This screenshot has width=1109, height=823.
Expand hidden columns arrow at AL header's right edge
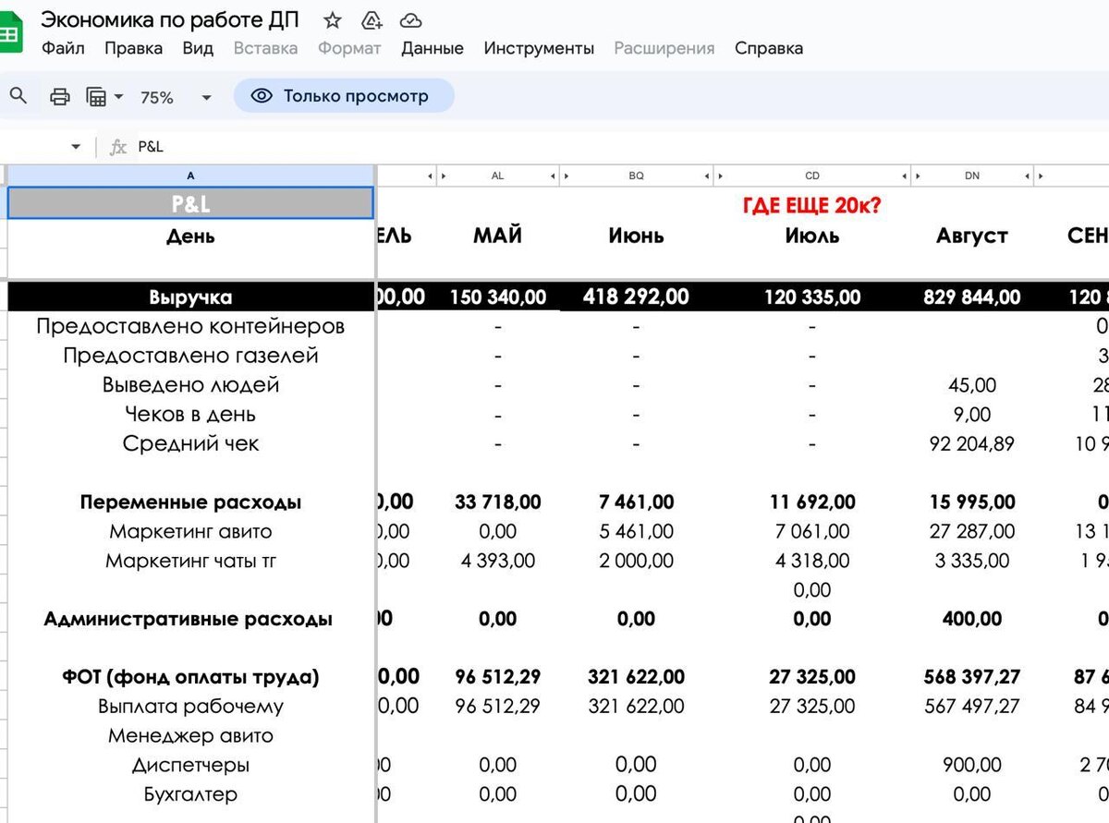553,175
